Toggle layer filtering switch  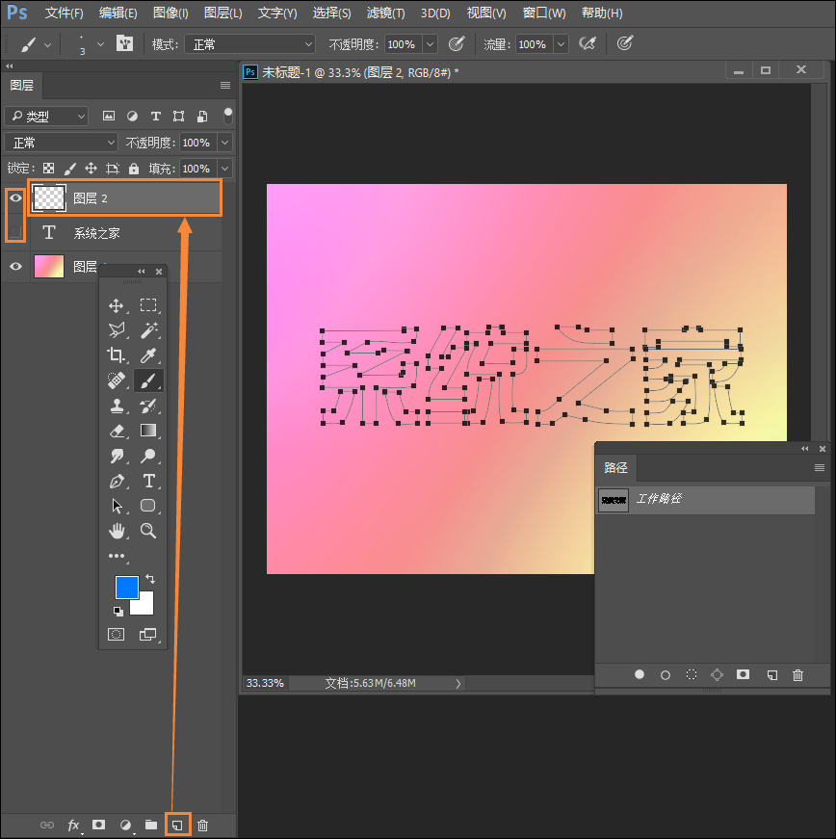[x=228, y=116]
